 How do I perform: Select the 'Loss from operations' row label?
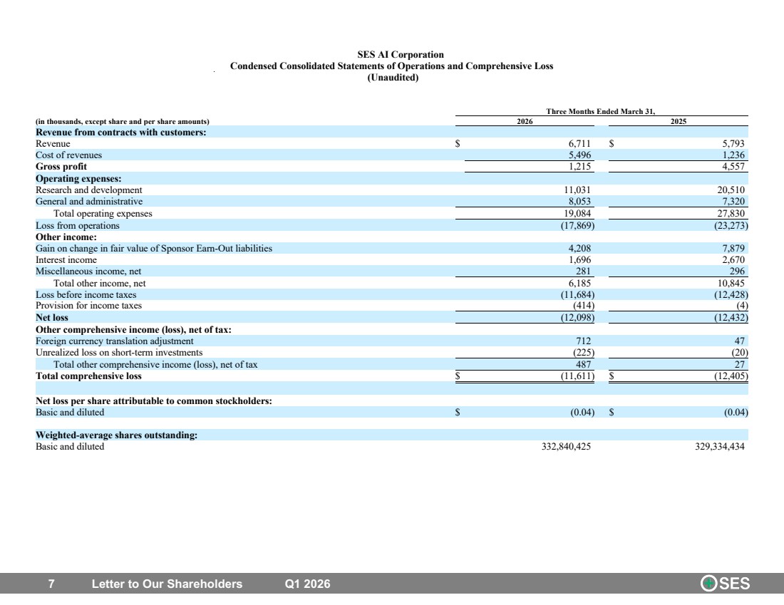pos(78,225)
